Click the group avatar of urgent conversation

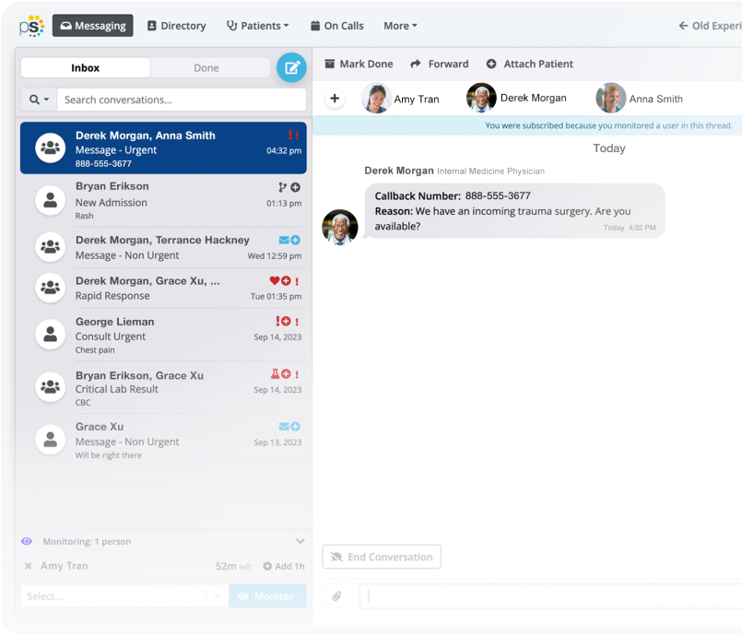pyautogui.click(x=50, y=148)
